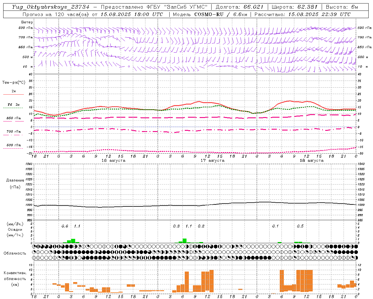The image size is (373, 299).
Task: Select the "Осадки" precipitation panel label
Action: pyautogui.click(x=15, y=230)
